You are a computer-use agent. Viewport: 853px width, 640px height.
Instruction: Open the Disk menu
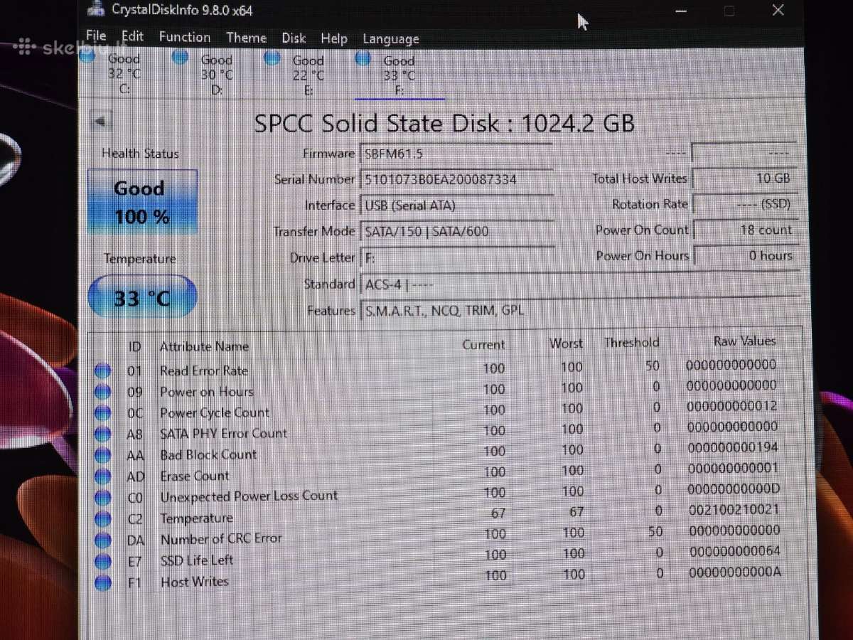coord(294,38)
